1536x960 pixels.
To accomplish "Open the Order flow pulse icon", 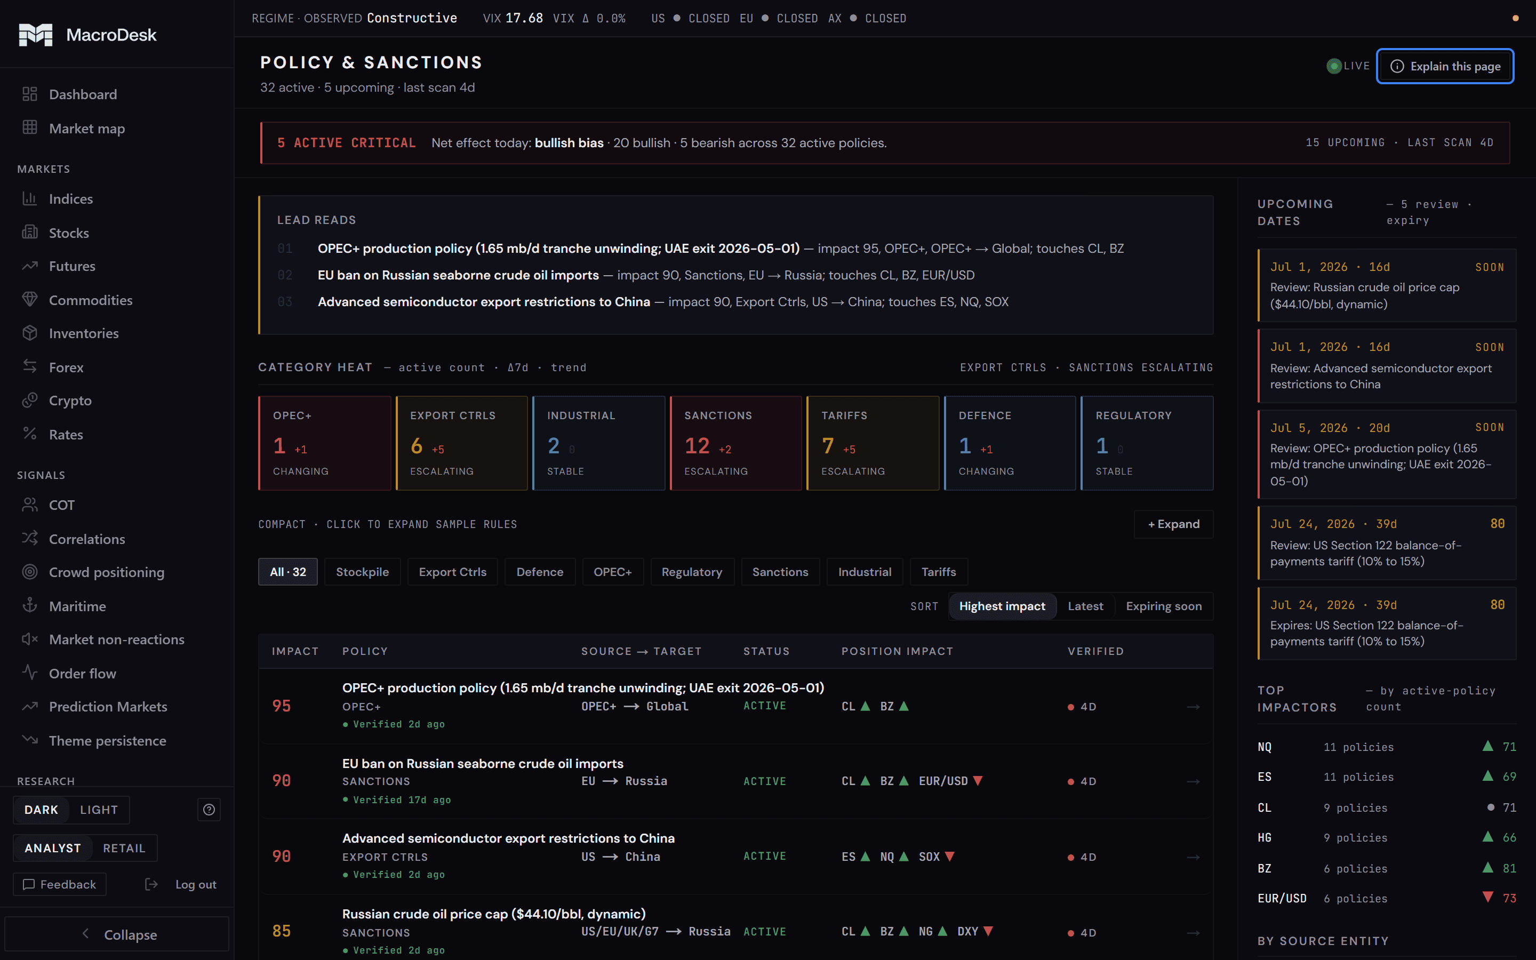I will [x=30, y=673].
